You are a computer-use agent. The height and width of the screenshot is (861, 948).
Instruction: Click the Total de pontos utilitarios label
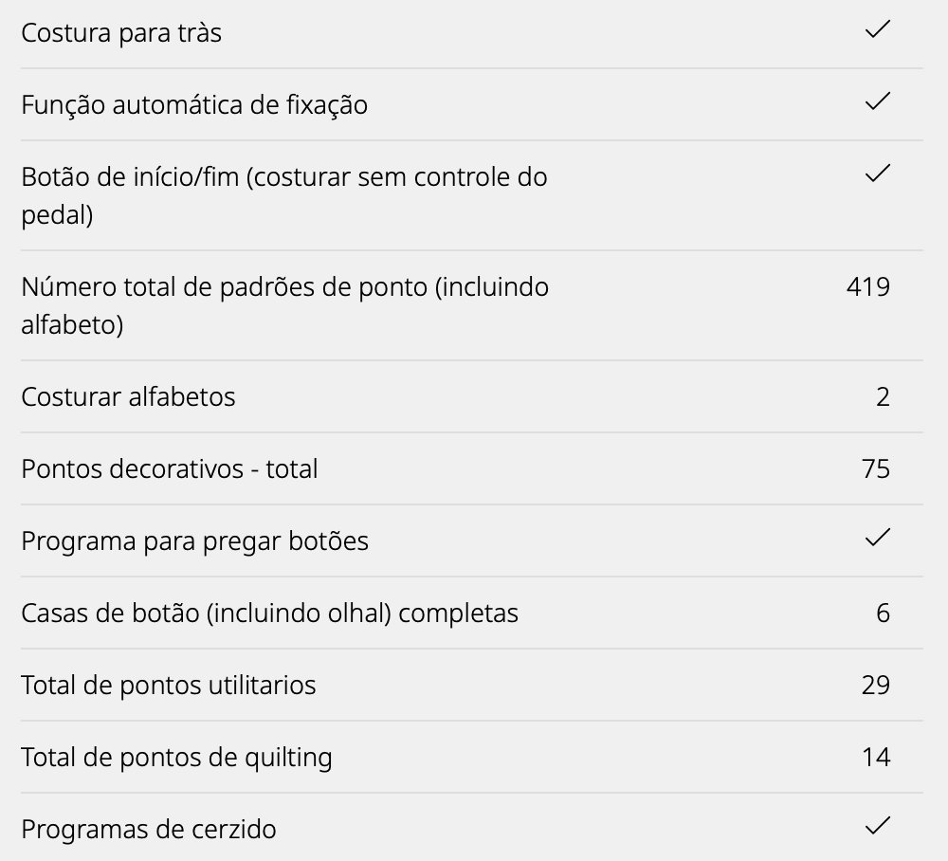[169, 685]
